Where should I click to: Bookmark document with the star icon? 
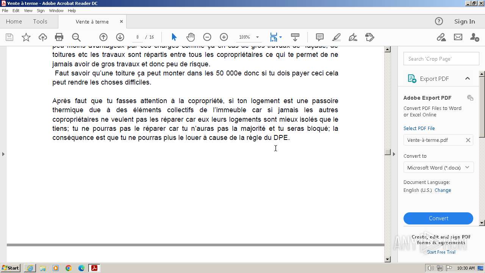pos(26,37)
